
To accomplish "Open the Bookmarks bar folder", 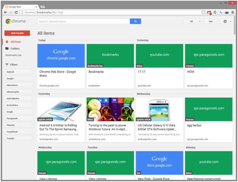I will click(13, 55).
